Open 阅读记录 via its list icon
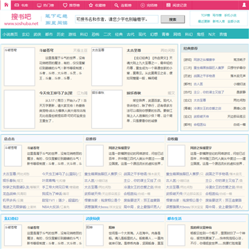The height and width of the screenshot is (249, 249). [x=169, y=5]
